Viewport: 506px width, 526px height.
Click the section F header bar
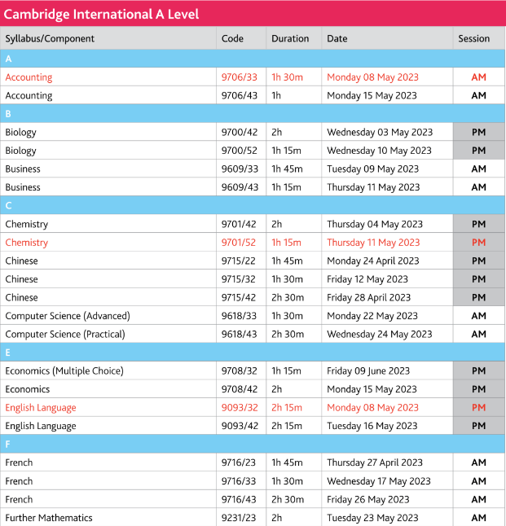click(x=253, y=444)
